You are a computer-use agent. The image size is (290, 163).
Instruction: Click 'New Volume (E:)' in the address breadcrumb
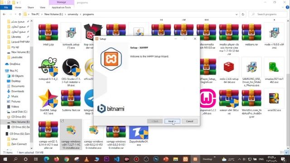pyautogui.click(x=53, y=14)
